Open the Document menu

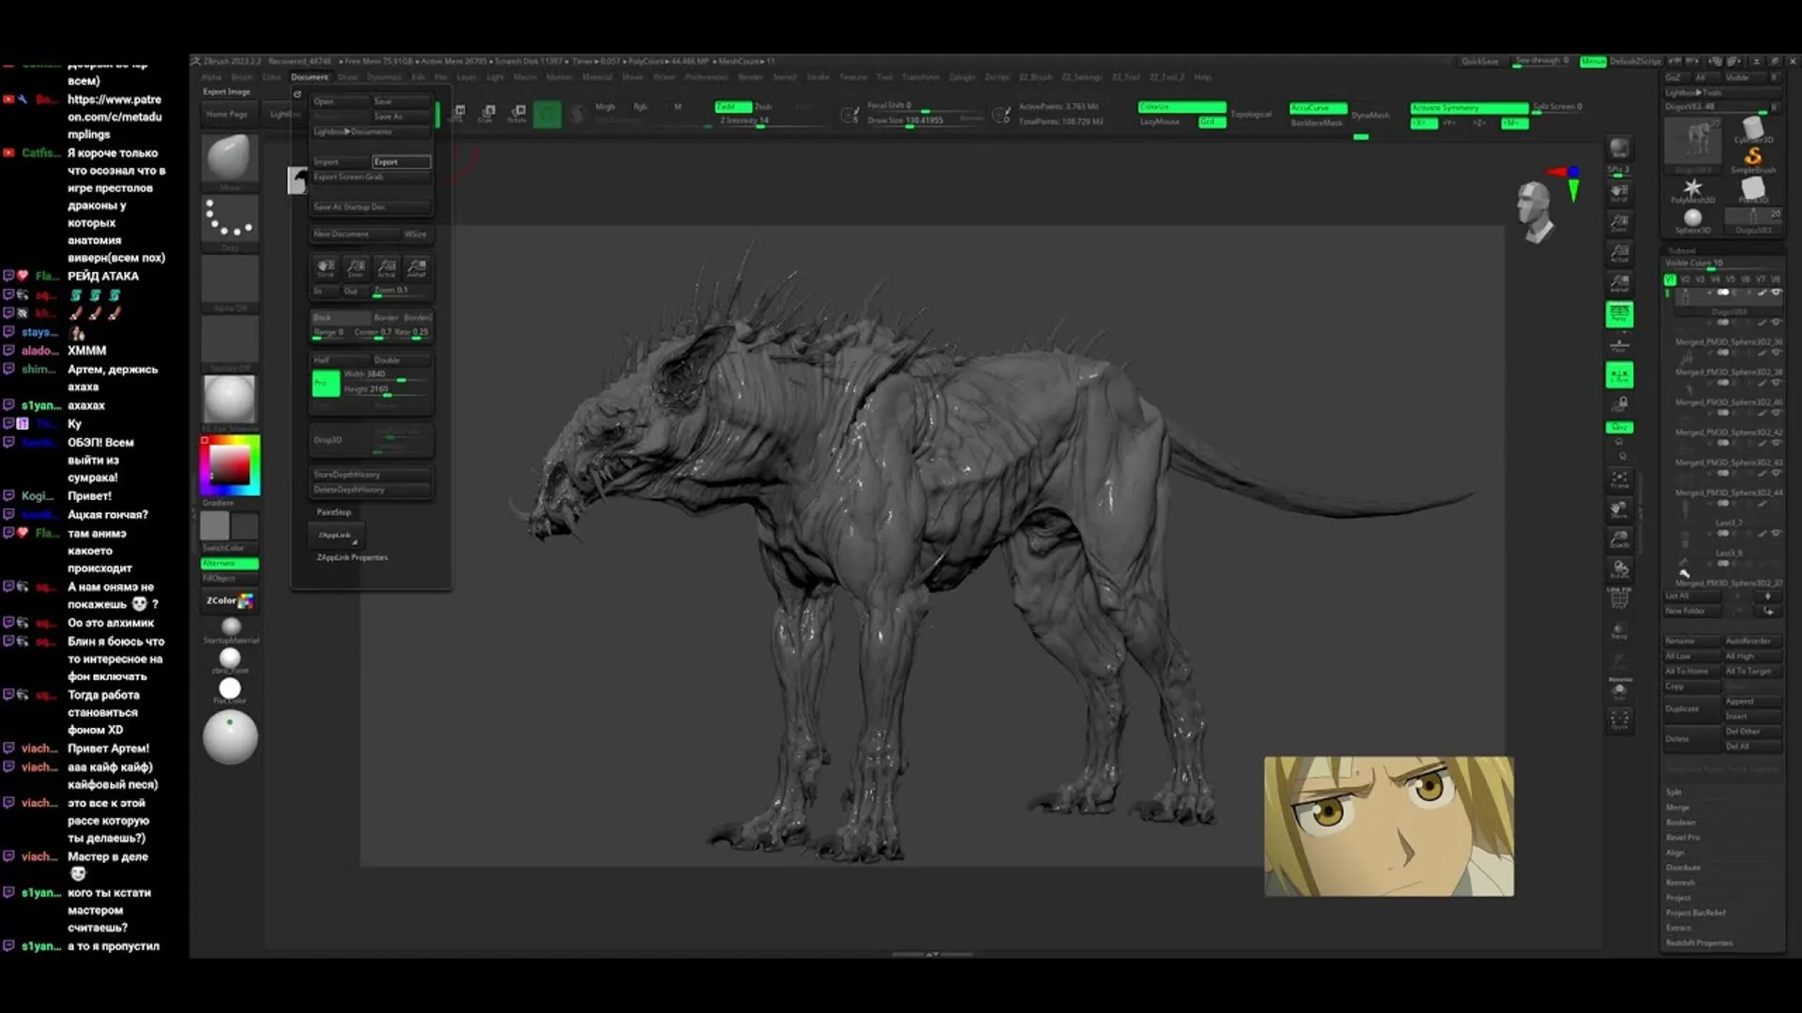click(309, 77)
